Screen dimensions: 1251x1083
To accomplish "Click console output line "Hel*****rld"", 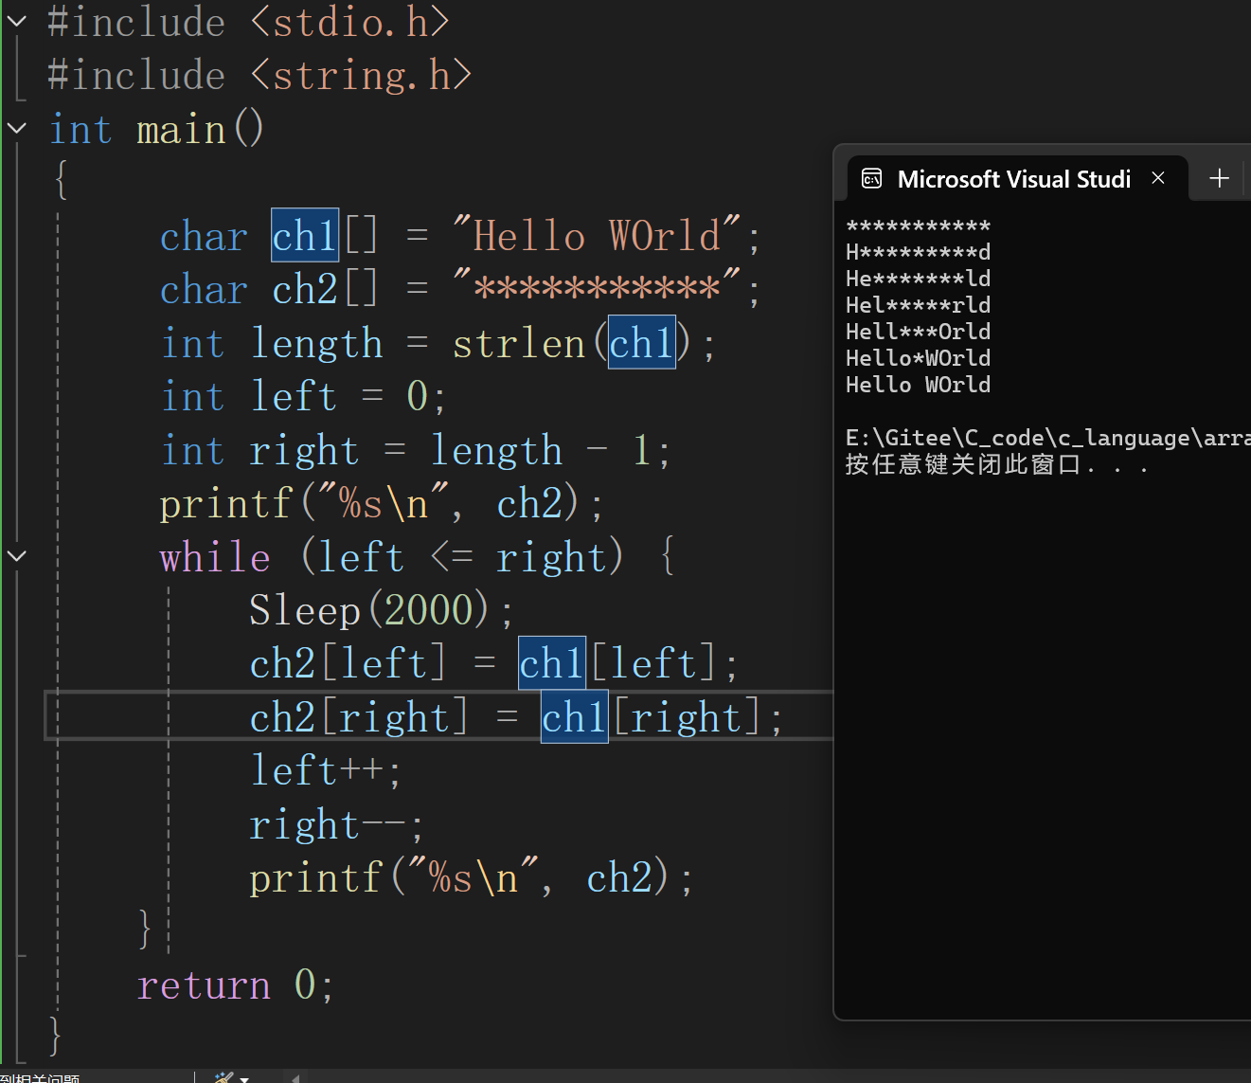I will [918, 305].
